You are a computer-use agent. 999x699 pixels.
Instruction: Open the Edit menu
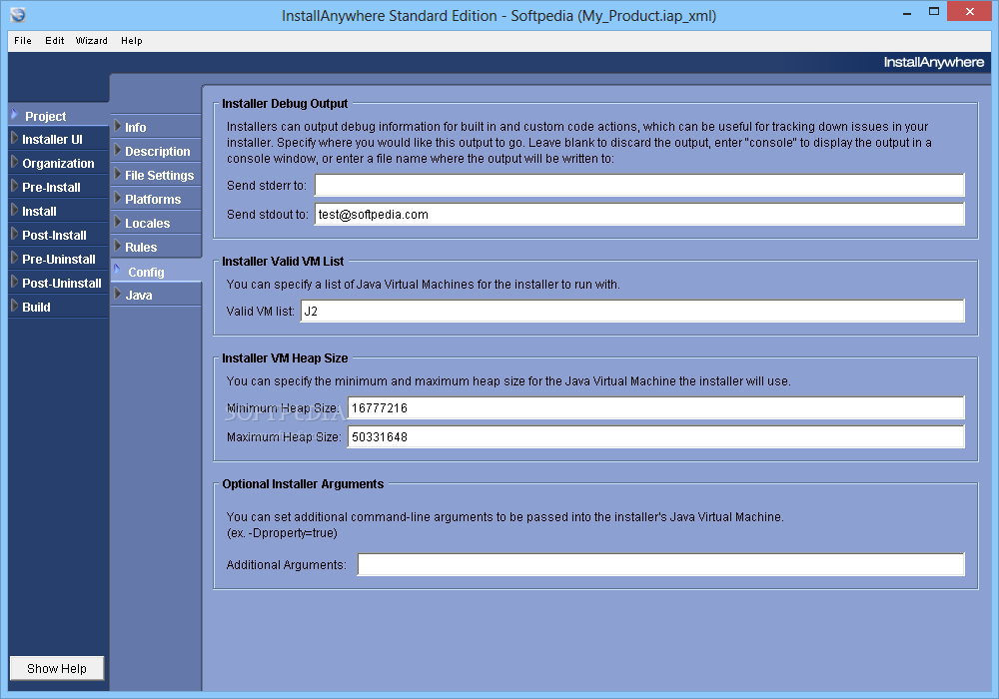54,41
